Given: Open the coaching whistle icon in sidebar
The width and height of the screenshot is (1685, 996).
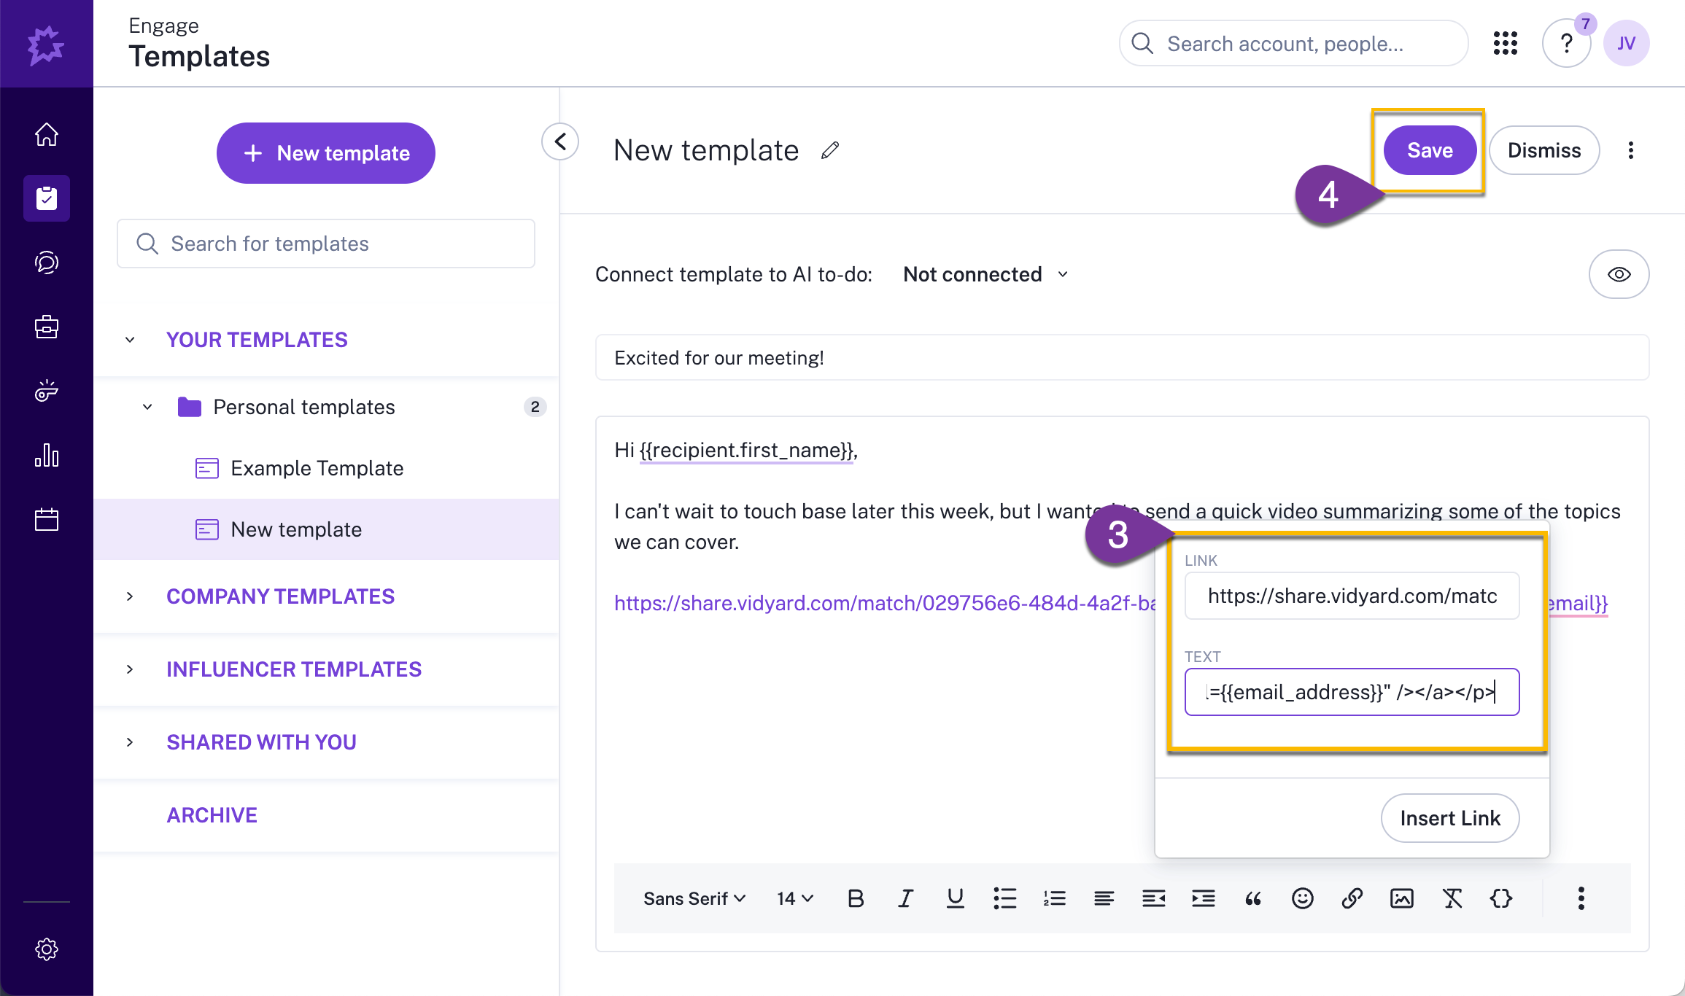Looking at the screenshot, I should (47, 391).
